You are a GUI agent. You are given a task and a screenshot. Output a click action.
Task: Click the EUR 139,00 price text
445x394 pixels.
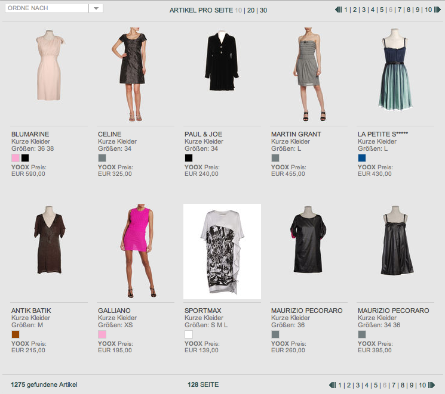201,350
